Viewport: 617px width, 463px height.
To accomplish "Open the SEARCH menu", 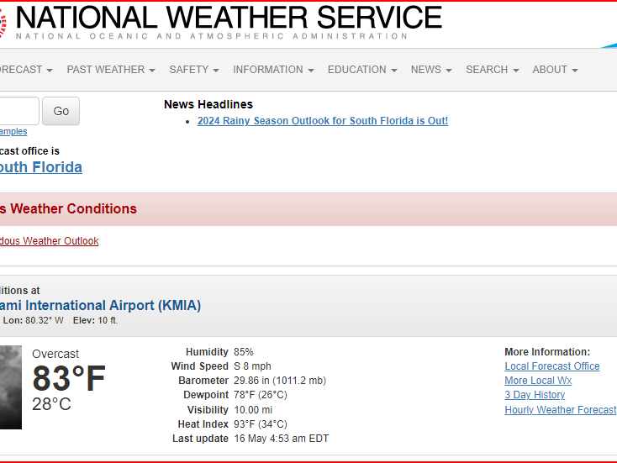I will pos(492,70).
